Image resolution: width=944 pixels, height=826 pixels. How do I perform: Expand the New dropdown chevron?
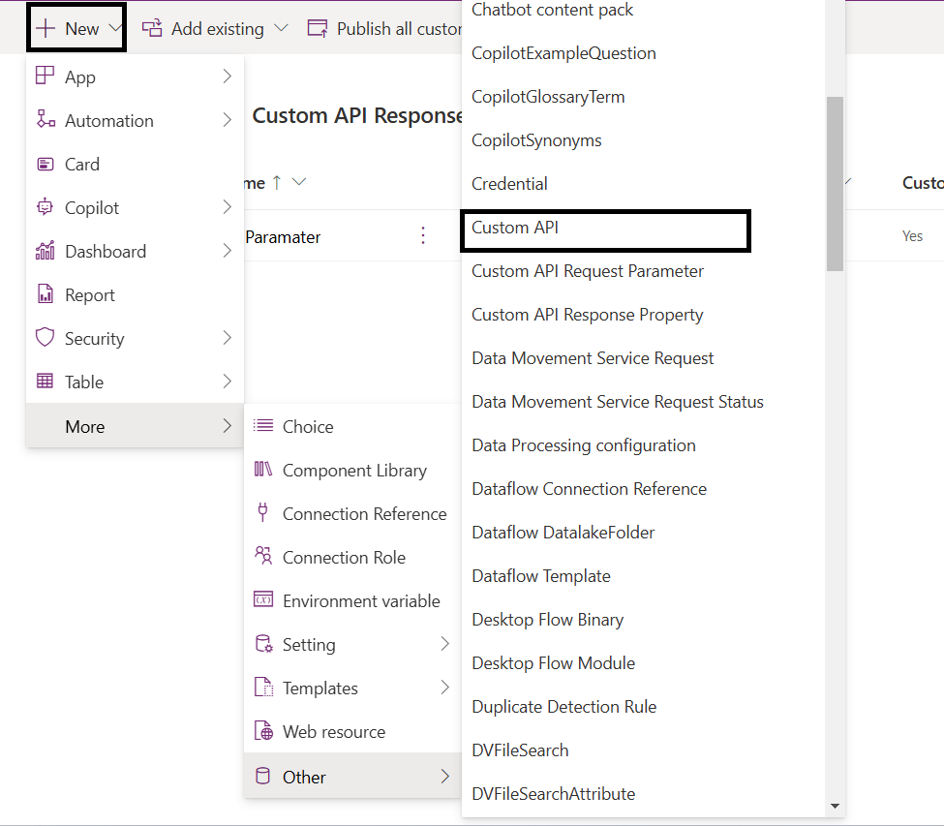tap(115, 28)
